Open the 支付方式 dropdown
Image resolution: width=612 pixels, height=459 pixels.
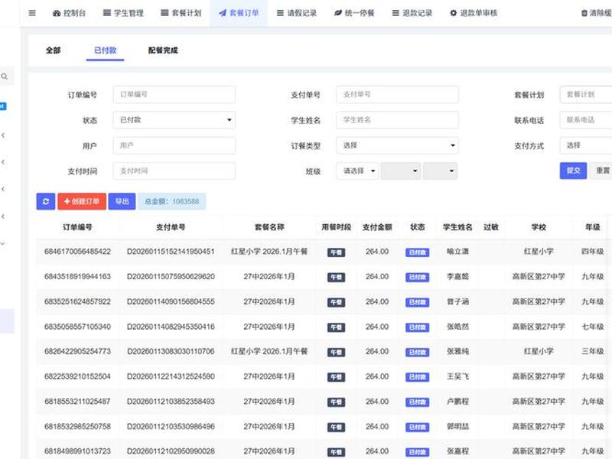pos(586,145)
